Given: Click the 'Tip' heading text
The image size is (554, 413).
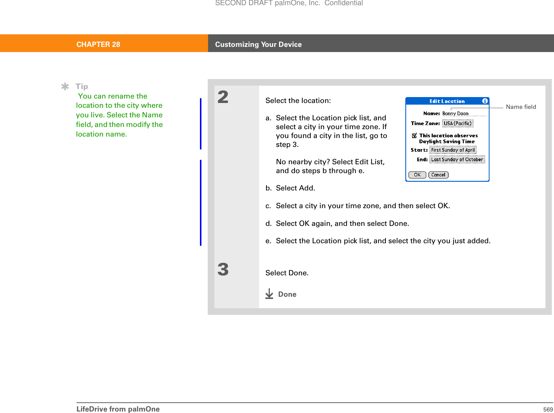Looking at the screenshot, I should click(x=82, y=86).
